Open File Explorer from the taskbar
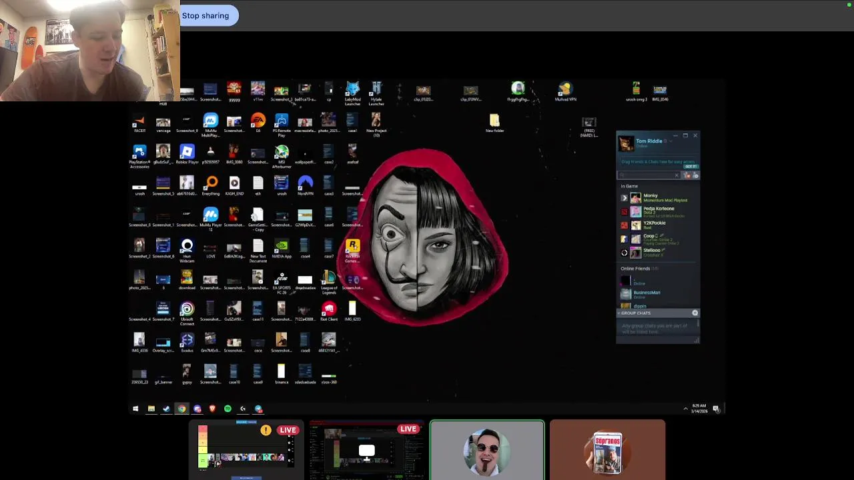 [x=151, y=409]
